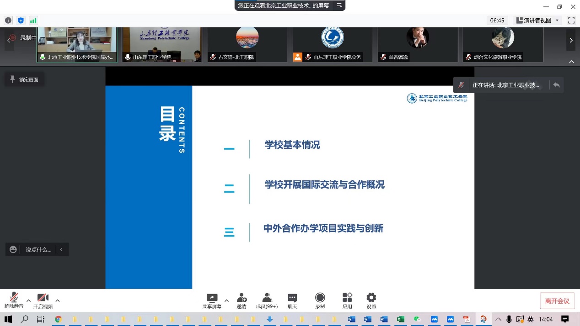Click the 说点什么 chat input box
This screenshot has height=326, width=580.
tap(38, 250)
